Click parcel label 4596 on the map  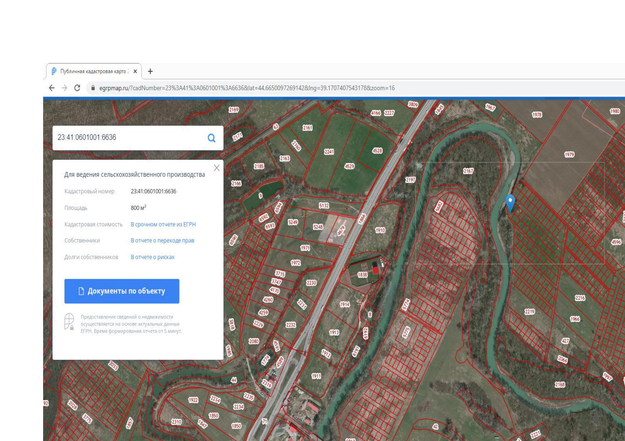pos(616,242)
